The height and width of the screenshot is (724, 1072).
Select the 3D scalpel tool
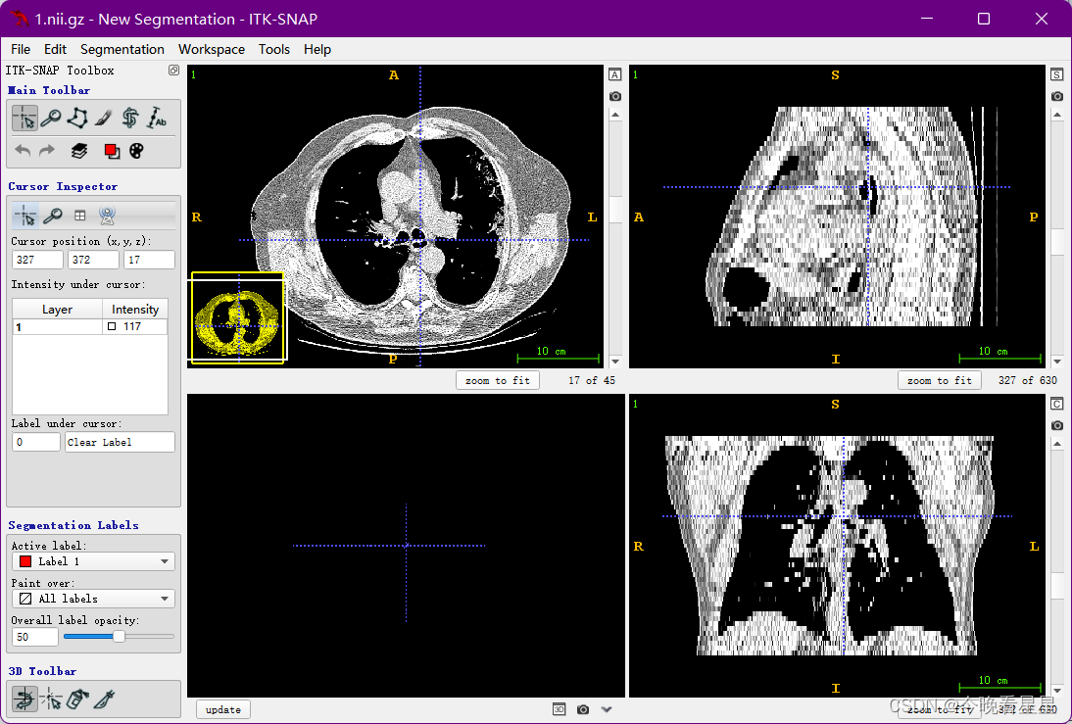(104, 699)
